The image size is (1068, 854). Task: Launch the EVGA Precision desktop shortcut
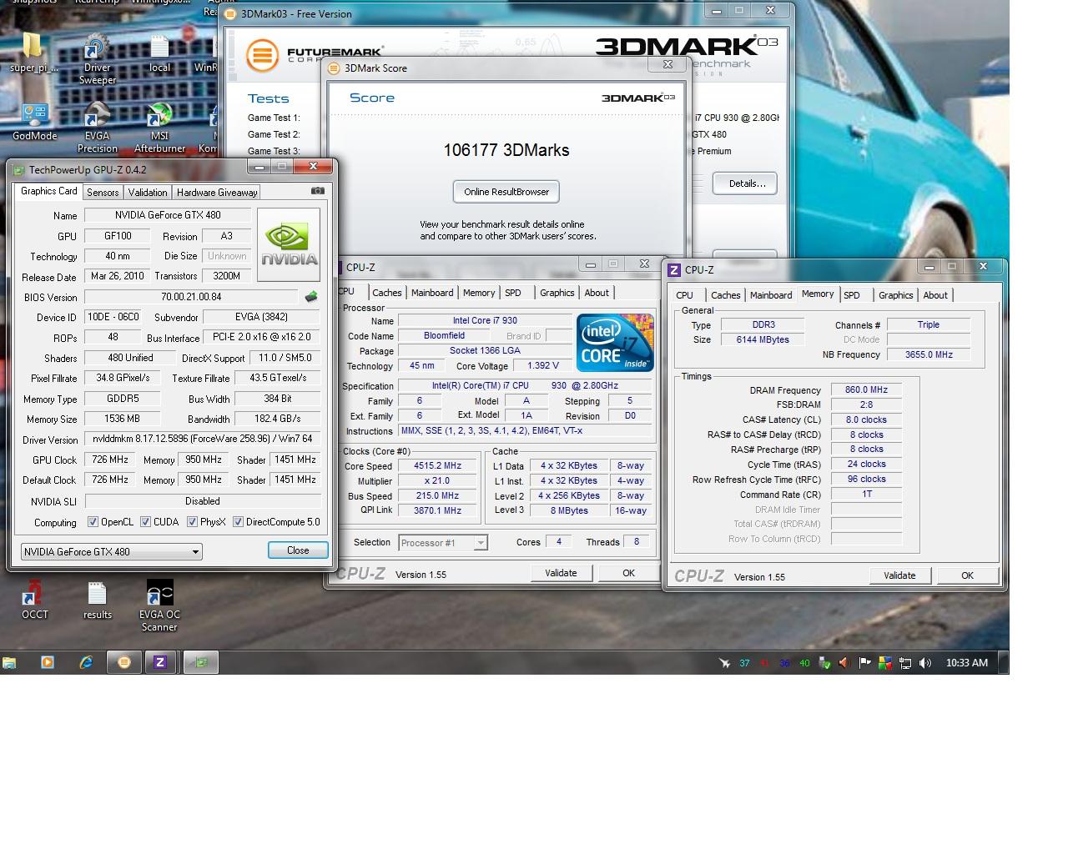[x=97, y=128]
